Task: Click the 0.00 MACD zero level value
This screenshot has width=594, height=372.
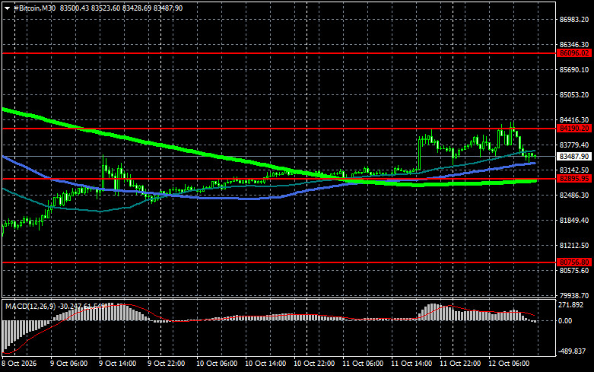Action: [x=565, y=321]
